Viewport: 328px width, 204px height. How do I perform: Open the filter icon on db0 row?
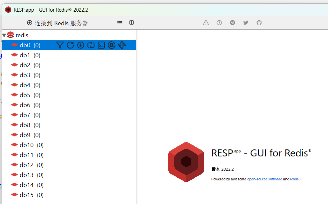coord(60,45)
